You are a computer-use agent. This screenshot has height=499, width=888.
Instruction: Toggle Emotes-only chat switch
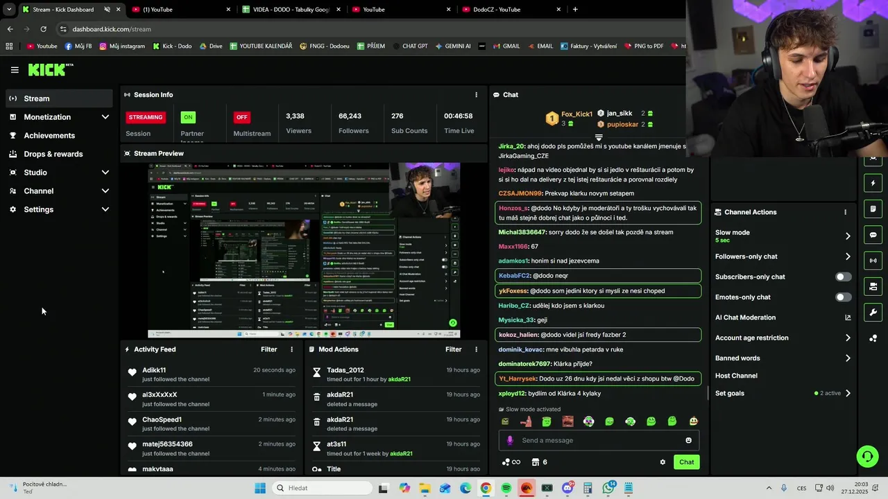[843, 297]
